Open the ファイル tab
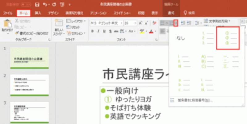 click(x=7, y=13)
